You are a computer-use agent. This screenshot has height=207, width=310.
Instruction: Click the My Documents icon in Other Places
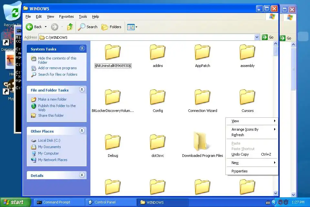click(x=34, y=147)
